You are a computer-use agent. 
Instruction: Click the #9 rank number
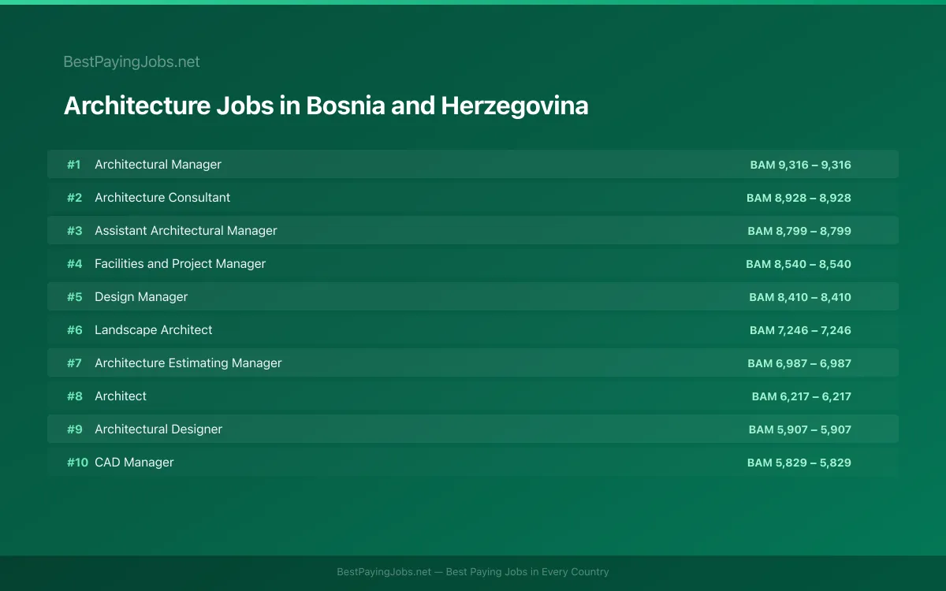(x=74, y=429)
